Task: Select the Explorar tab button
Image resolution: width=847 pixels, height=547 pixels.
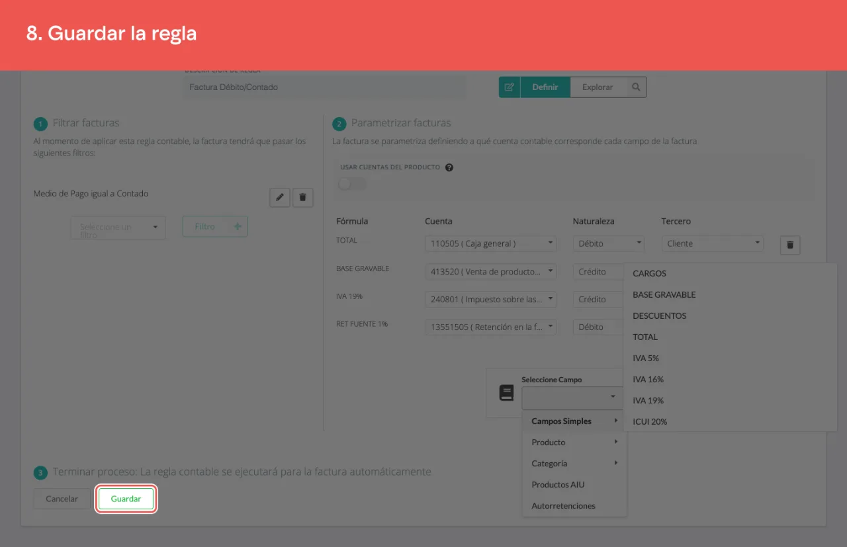Action: tap(598, 87)
